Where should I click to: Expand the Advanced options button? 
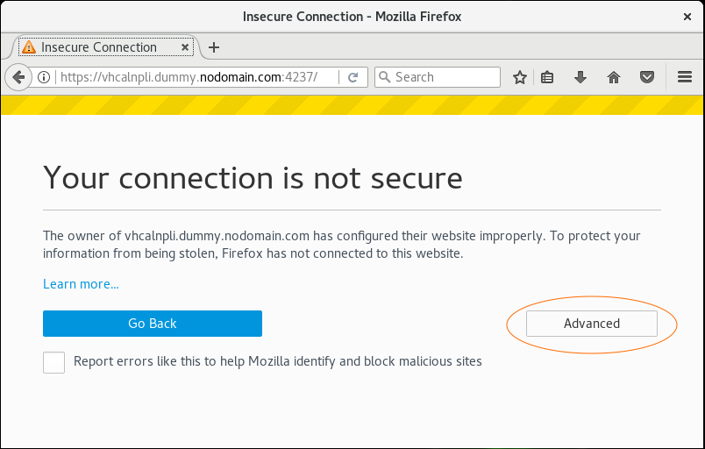592,323
